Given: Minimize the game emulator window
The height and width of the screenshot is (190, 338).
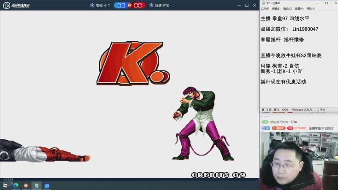Looking at the screenshot, I should (x=239, y=5).
